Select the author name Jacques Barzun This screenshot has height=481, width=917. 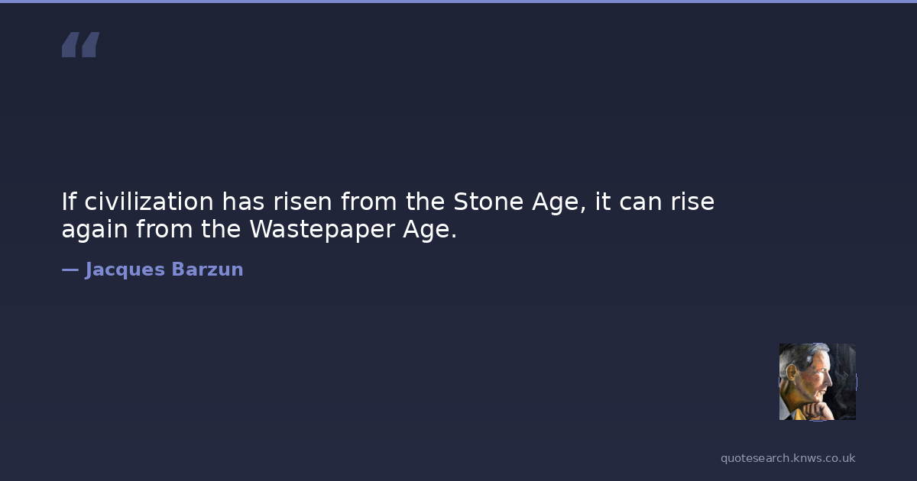(164, 270)
